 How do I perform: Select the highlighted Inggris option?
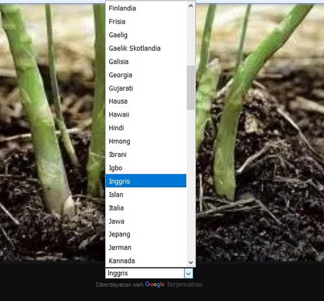[x=146, y=181]
